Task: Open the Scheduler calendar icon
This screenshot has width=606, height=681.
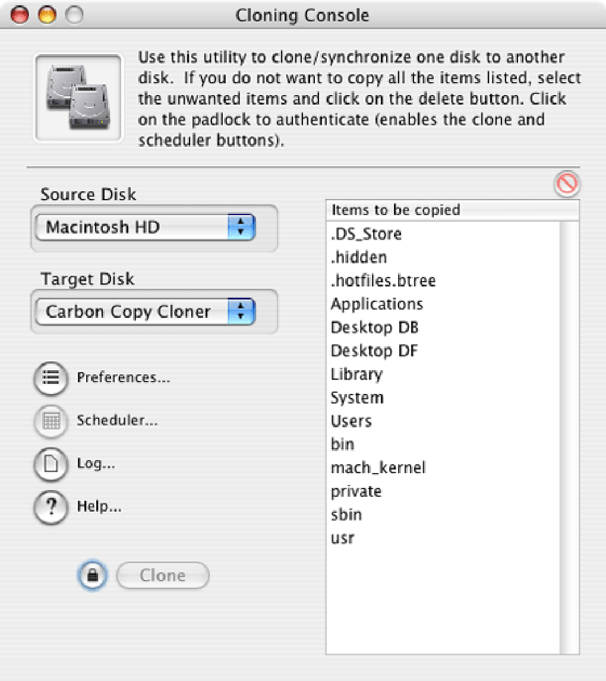Action: tap(50, 421)
